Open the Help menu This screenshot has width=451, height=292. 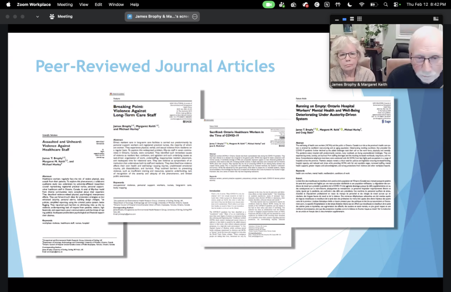click(x=134, y=4)
